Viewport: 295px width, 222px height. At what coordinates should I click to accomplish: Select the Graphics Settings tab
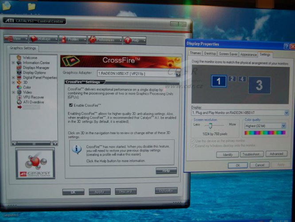click(23, 48)
